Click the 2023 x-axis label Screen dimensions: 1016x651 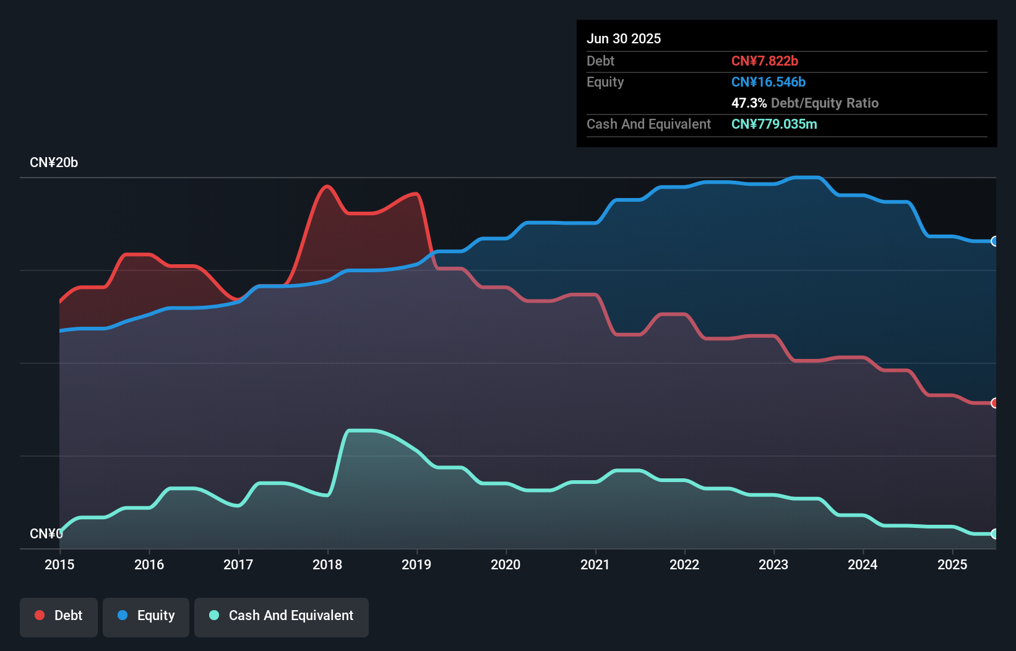click(x=773, y=564)
